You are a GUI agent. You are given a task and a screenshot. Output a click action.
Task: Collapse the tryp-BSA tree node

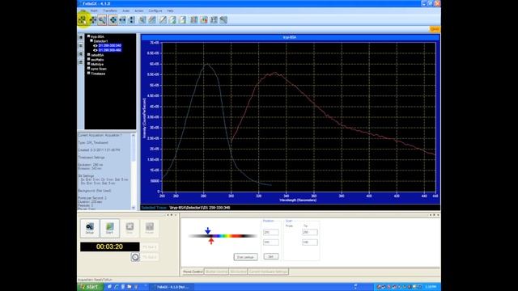click(88, 36)
